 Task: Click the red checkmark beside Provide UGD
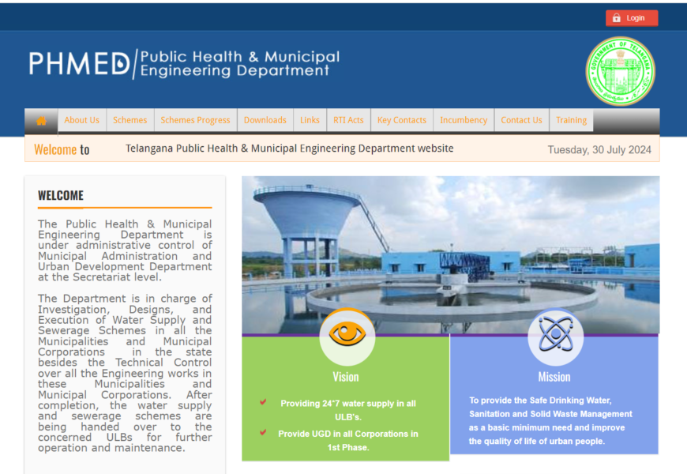pos(263,432)
